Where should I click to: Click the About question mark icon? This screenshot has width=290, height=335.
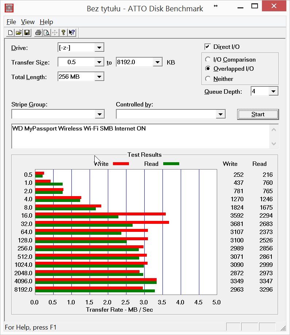coord(63,32)
